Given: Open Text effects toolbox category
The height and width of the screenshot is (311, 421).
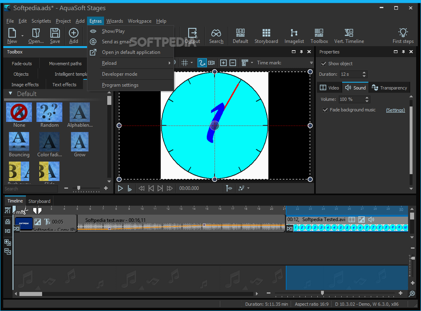Looking at the screenshot, I should point(64,85).
